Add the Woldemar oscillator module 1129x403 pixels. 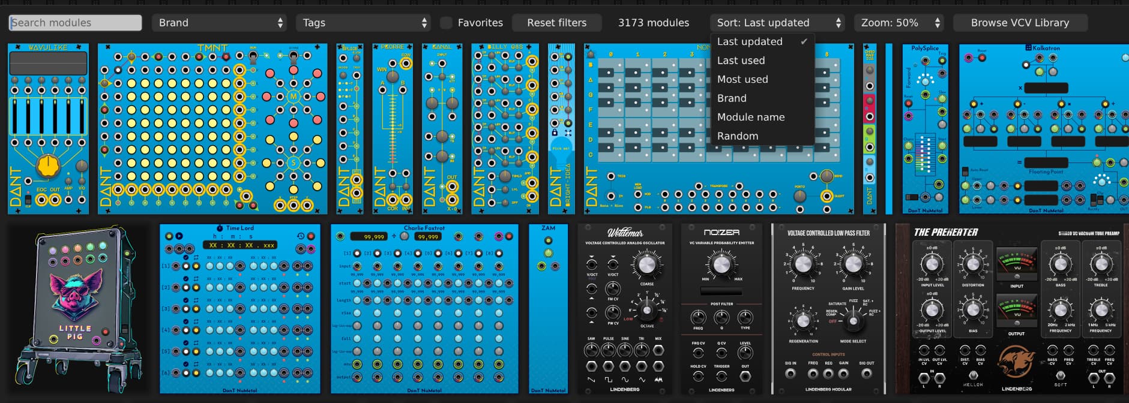625,308
